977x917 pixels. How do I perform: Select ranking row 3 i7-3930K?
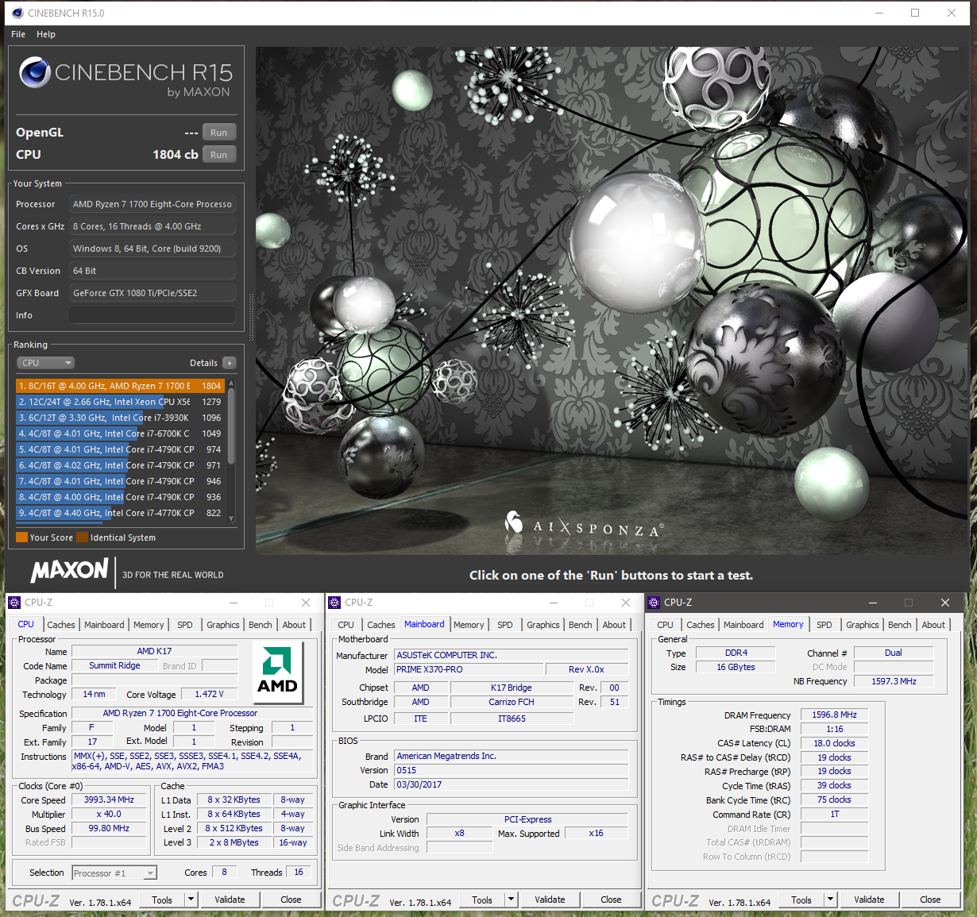point(120,418)
